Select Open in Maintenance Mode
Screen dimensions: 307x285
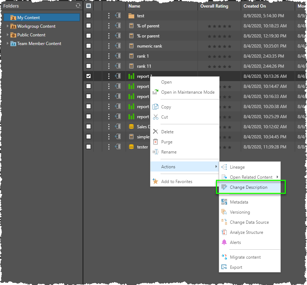pos(188,92)
